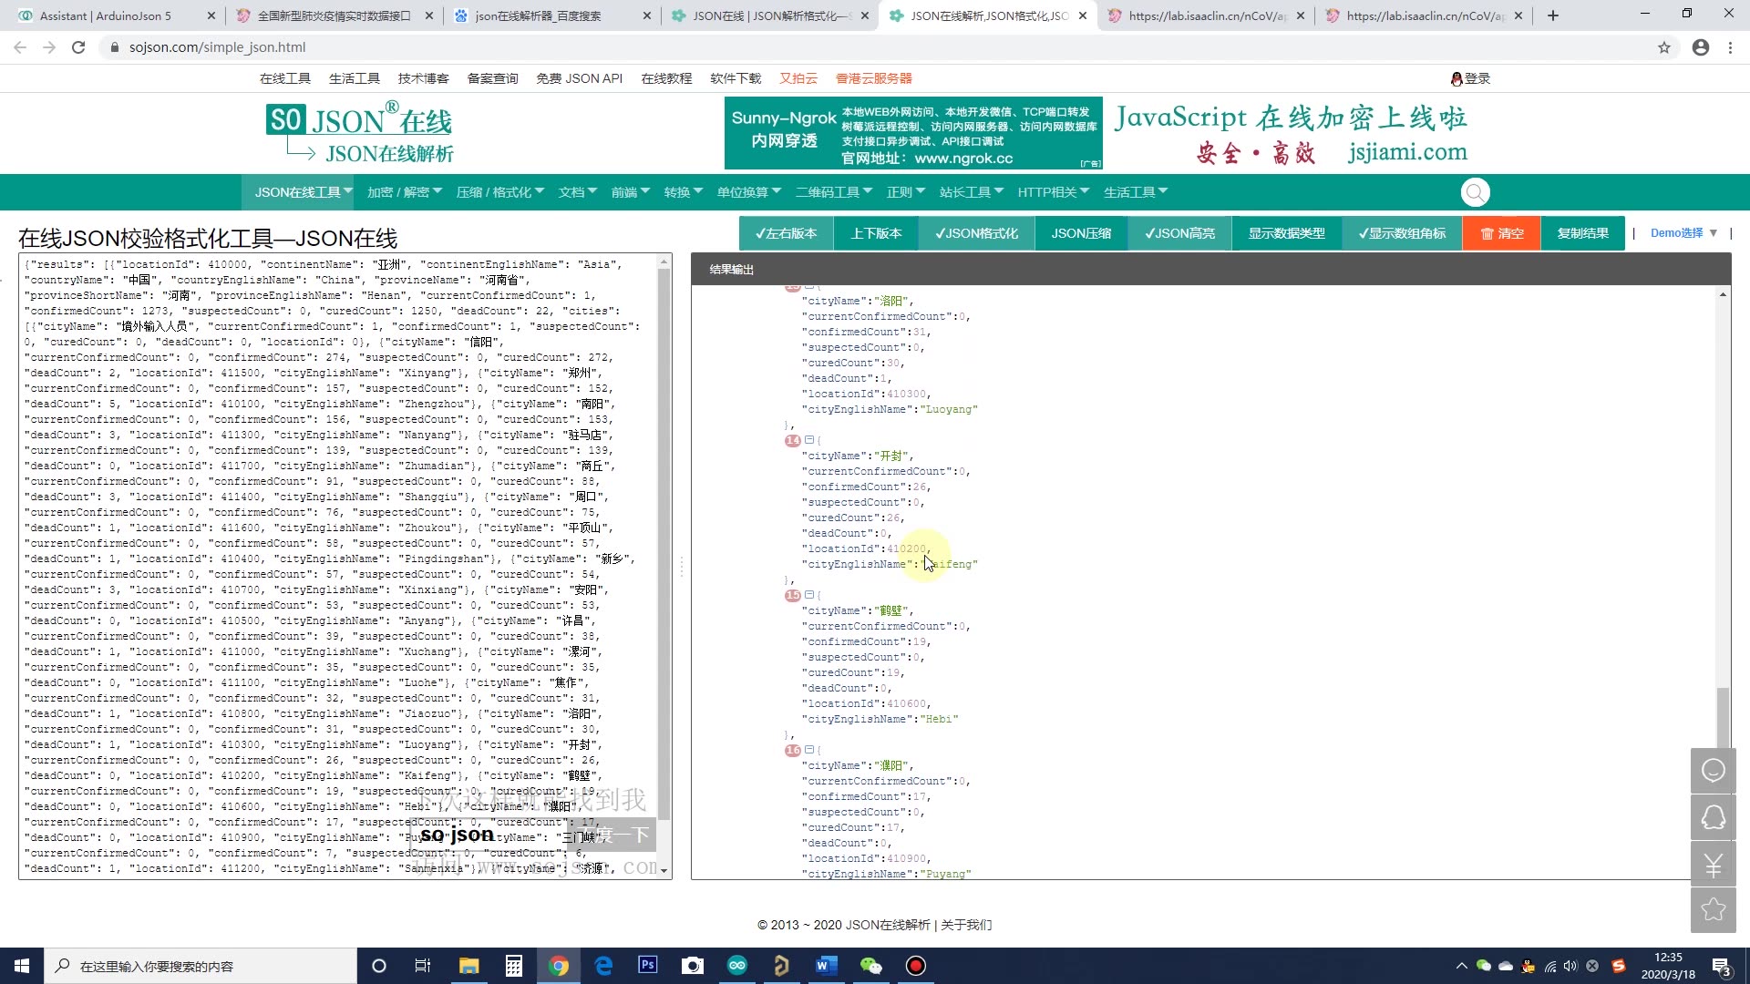Expand 二维码工具 nav dropdown

(833, 192)
